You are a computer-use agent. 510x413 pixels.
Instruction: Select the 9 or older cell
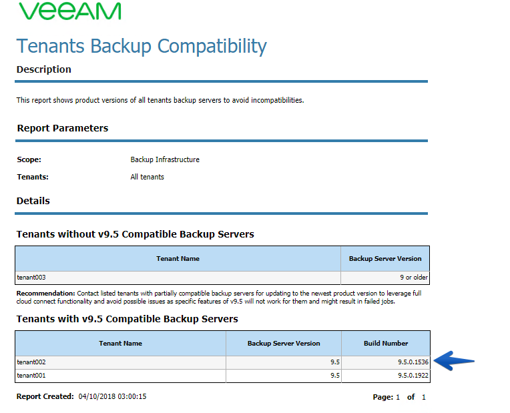(385, 278)
